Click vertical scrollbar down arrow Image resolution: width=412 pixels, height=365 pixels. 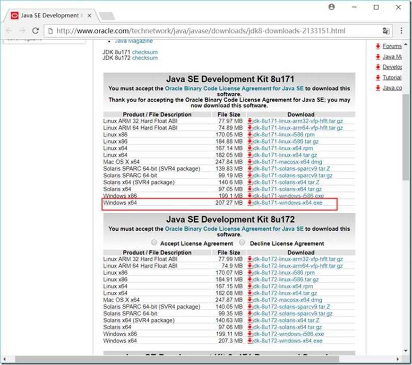point(406,350)
